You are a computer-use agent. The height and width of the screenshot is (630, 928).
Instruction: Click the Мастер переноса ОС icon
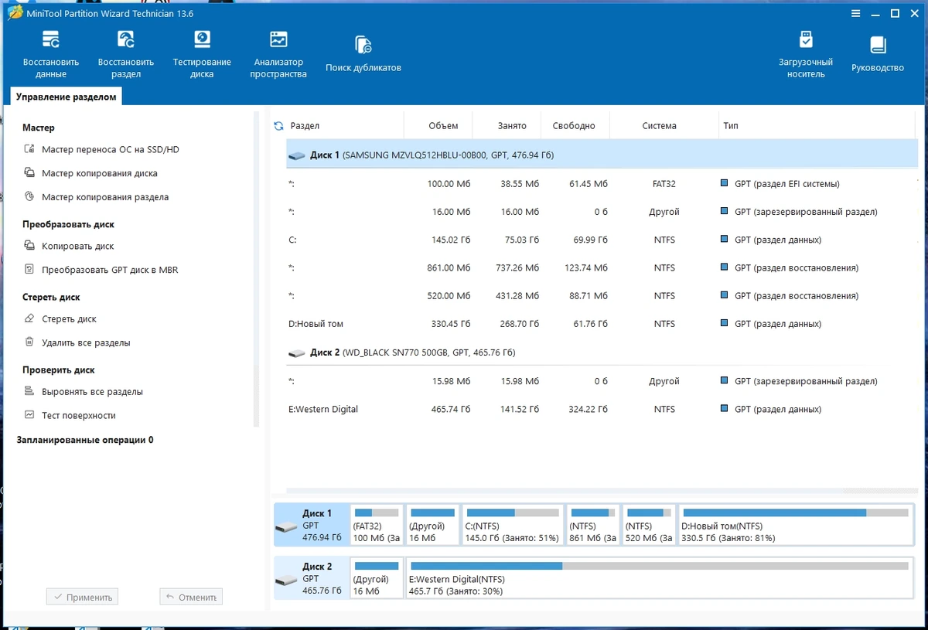point(29,149)
